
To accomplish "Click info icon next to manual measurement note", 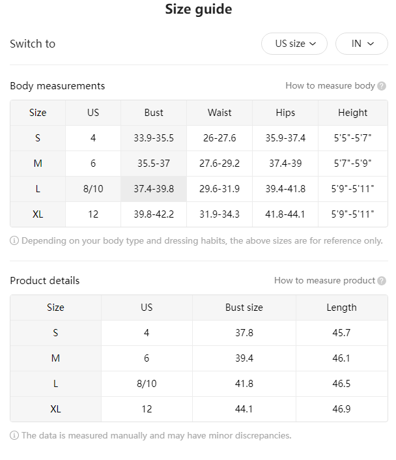I will 14,435.
